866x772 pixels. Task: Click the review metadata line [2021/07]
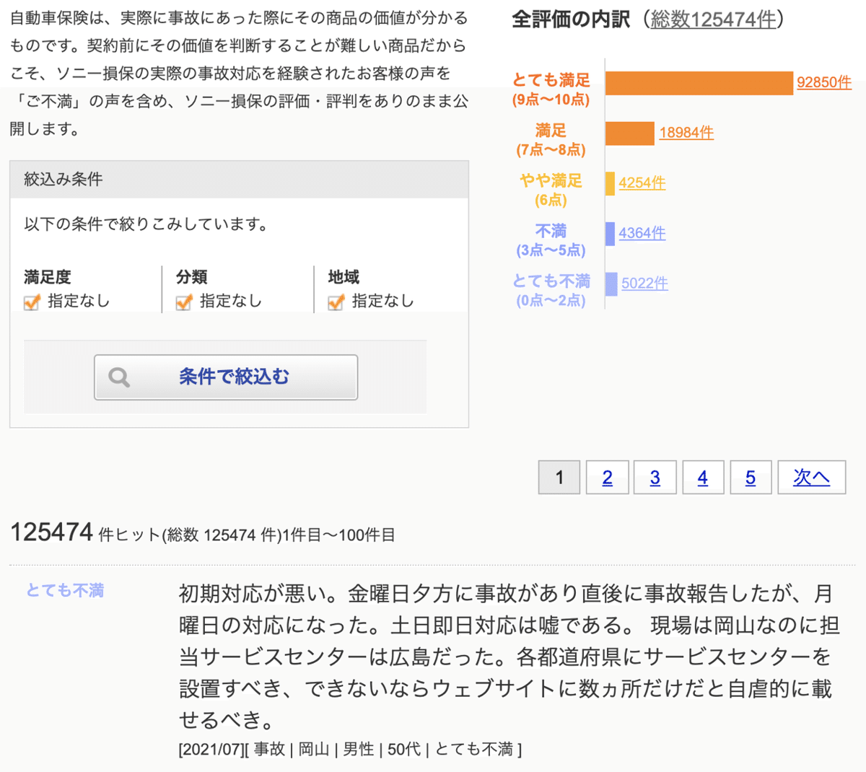click(x=350, y=750)
